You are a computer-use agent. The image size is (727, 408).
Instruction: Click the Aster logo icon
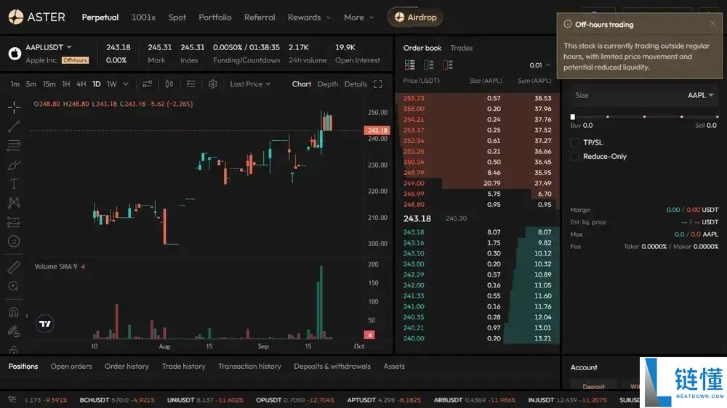click(x=16, y=17)
